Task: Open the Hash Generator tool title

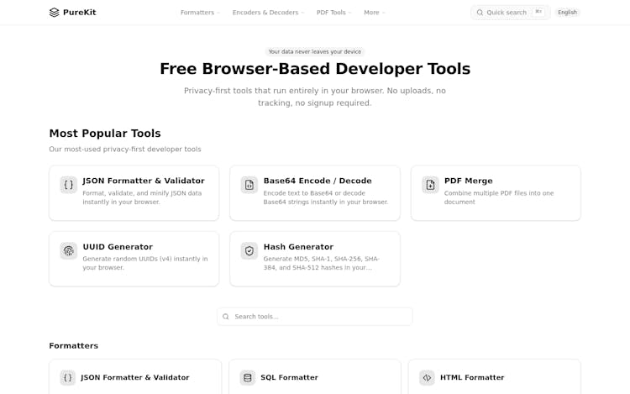Action: 298,247
